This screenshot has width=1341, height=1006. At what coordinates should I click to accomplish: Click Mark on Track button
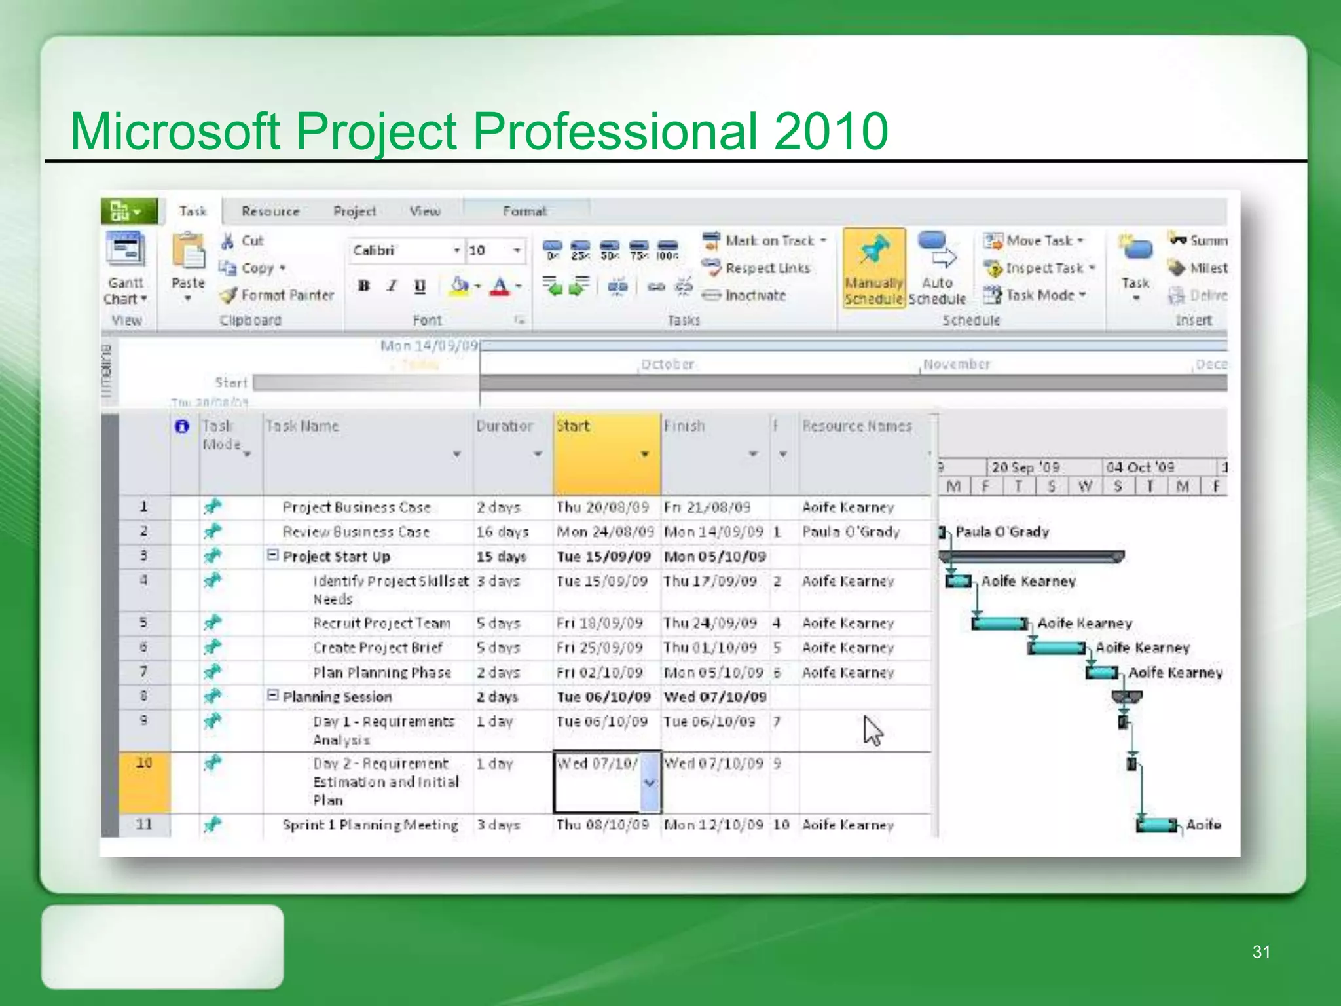pos(765,241)
